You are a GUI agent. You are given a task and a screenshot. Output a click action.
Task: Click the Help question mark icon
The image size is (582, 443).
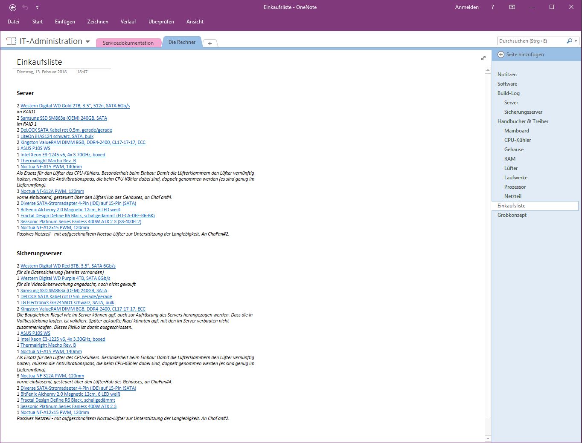pos(492,7)
